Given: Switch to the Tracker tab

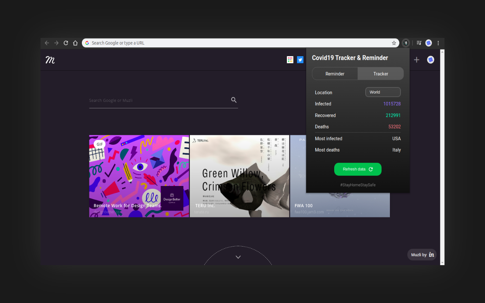Looking at the screenshot, I should 380,74.
